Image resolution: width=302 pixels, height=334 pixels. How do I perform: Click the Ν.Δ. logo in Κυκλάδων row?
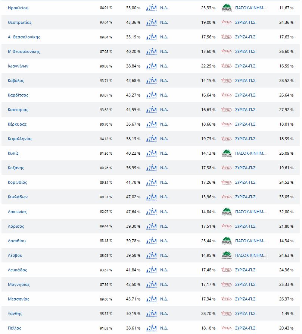[x=152, y=197]
